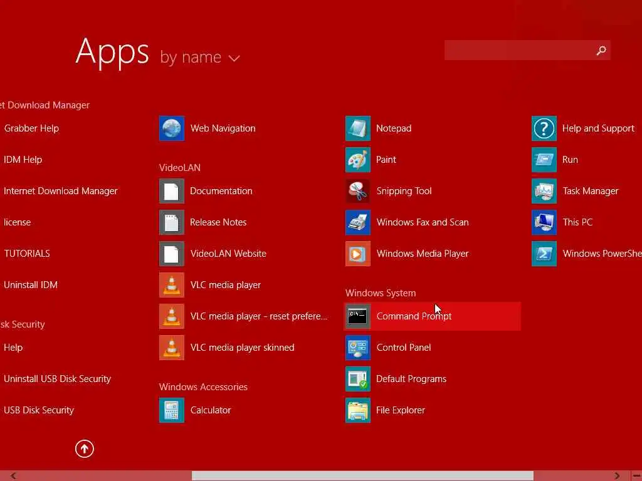Click the left arrow of the horizontal scrollbar
Image resolution: width=642 pixels, height=481 pixels.
point(13,476)
